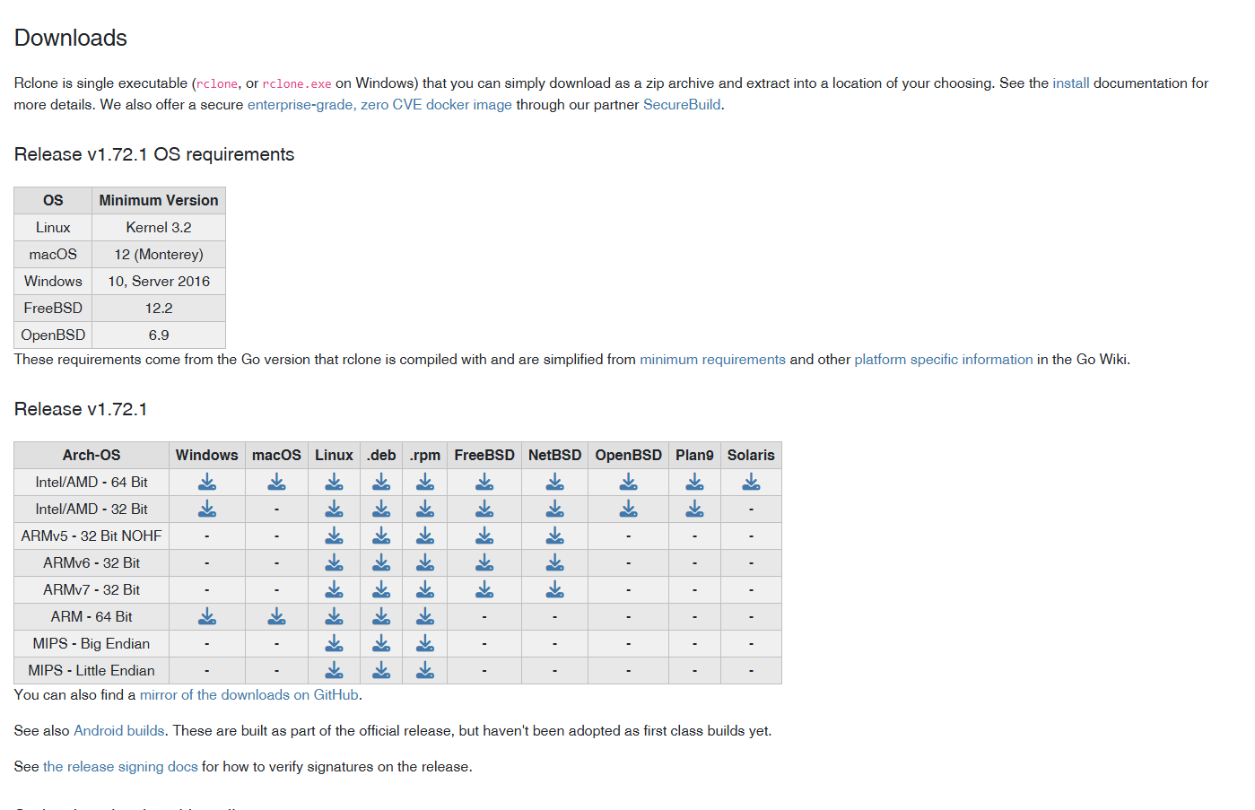Get the MIPS Big Endian .rpm package
Viewport: 1255px width, 810px height.
coord(425,643)
